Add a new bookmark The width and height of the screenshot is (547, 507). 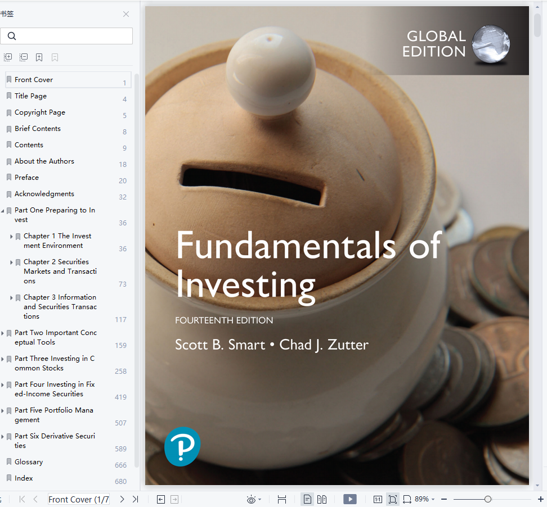click(39, 57)
